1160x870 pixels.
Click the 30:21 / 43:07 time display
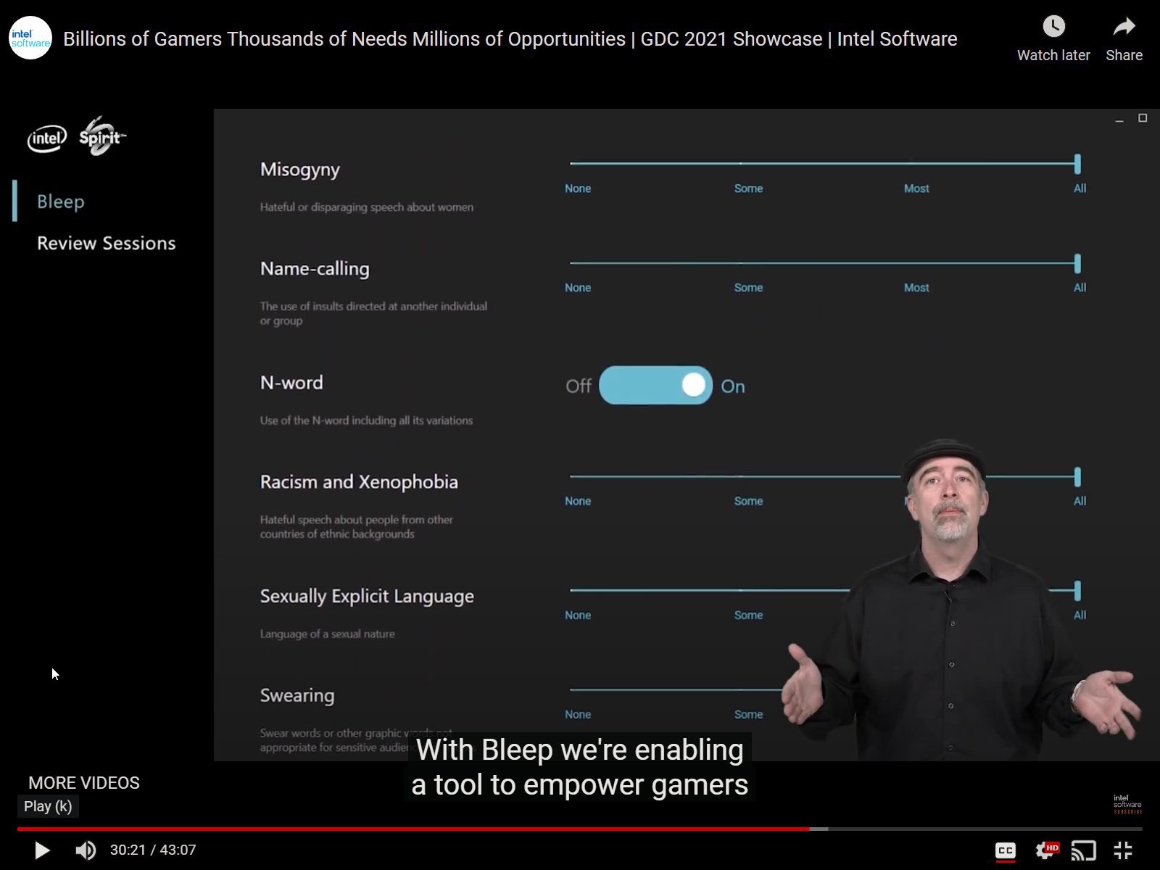(x=153, y=850)
